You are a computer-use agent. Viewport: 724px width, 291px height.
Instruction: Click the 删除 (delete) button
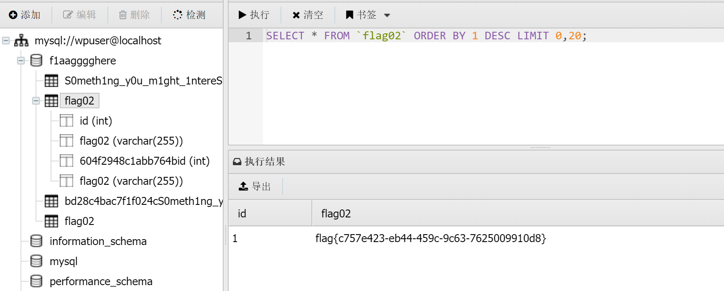click(x=134, y=15)
